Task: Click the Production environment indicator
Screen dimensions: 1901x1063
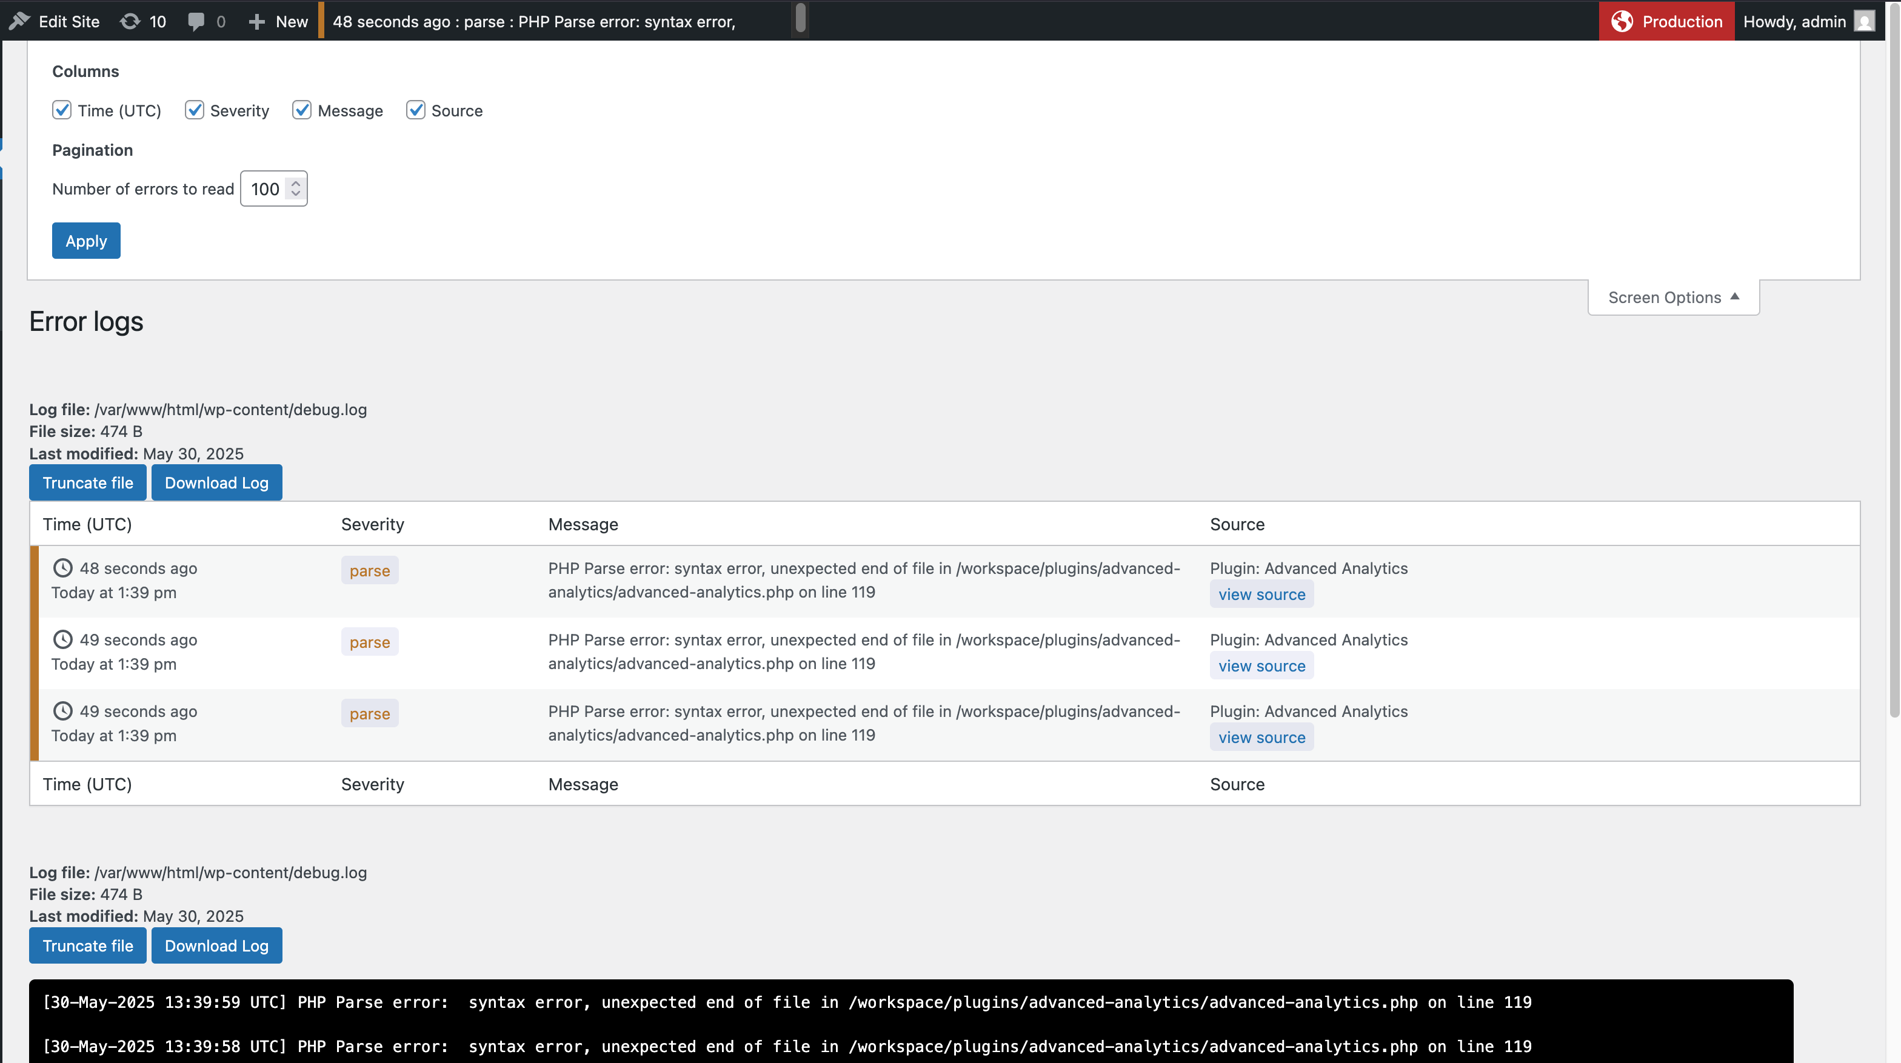Action: click(1666, 21)
